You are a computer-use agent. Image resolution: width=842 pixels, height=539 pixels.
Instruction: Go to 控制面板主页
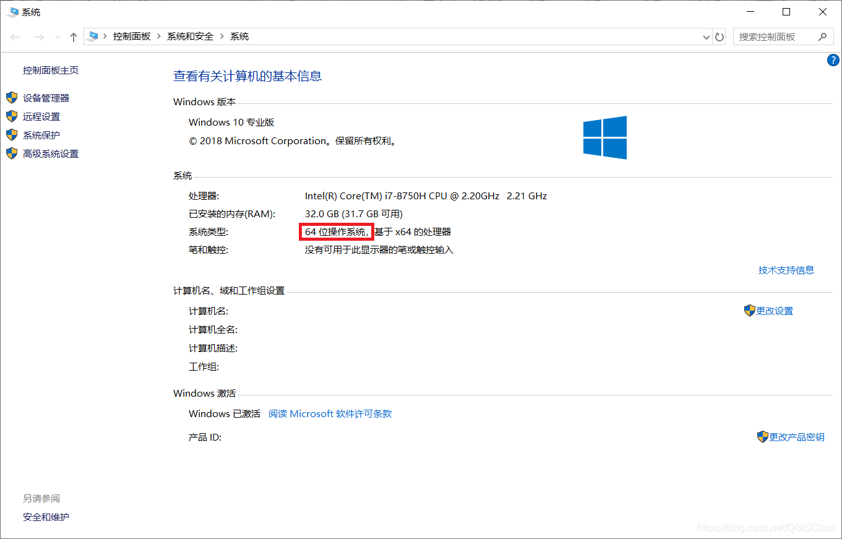click(x=51, y=71)
